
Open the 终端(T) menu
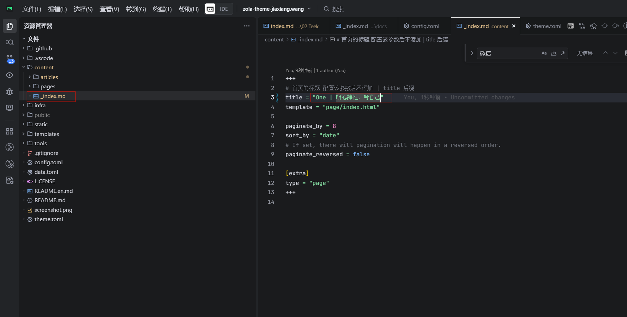162,9
